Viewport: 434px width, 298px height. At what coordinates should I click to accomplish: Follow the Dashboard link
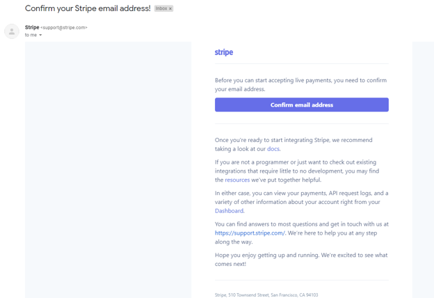(x=229, y=210)
